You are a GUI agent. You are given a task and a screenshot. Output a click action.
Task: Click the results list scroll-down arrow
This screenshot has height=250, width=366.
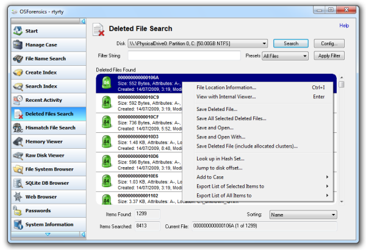tap(342, 201)
